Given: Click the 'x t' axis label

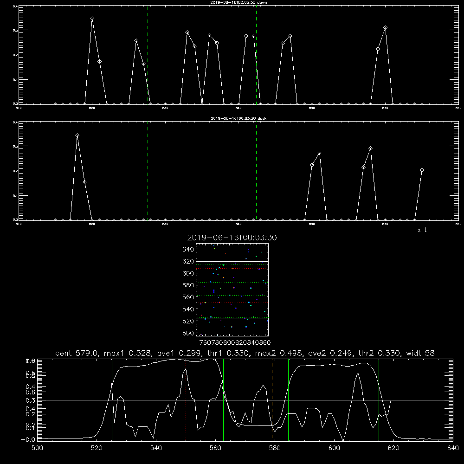Looking at the screenshot, I should click(x=422, y=230).
